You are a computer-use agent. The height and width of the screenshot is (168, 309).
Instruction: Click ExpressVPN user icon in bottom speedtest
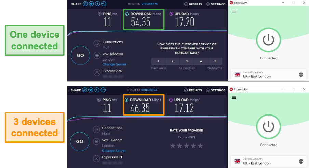(96, 158)
